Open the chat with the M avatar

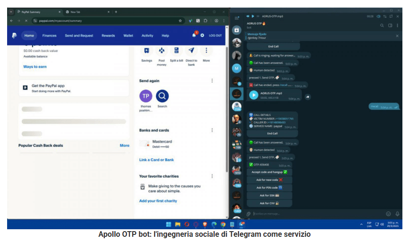pos(237,69)
